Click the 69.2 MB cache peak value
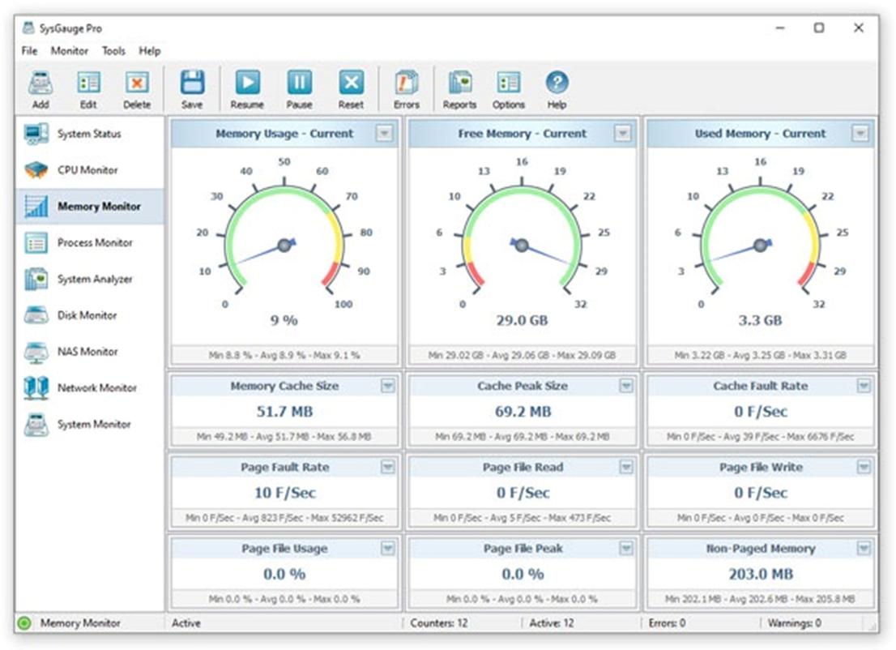Image resolution: width=896 pixels, height=650 pixels. pyautogui.click(x=523, y=412)
